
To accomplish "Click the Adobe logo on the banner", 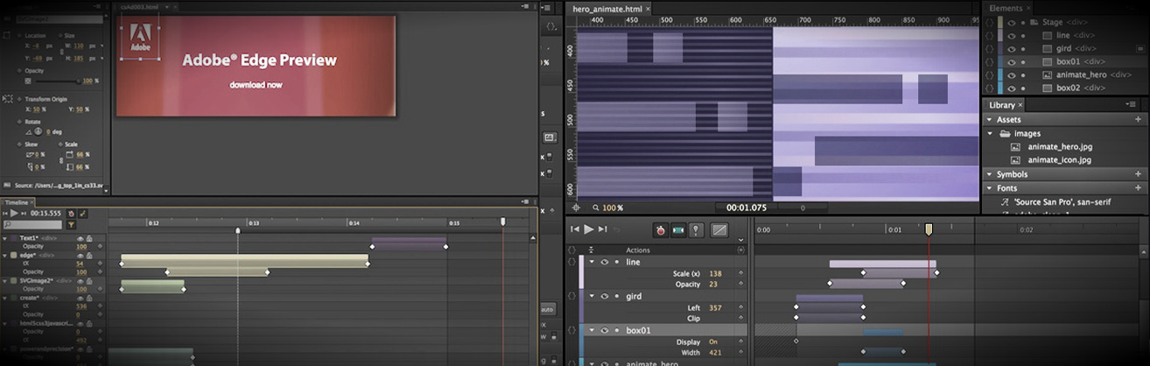I will pyautogui.click(x=140, y=39).
